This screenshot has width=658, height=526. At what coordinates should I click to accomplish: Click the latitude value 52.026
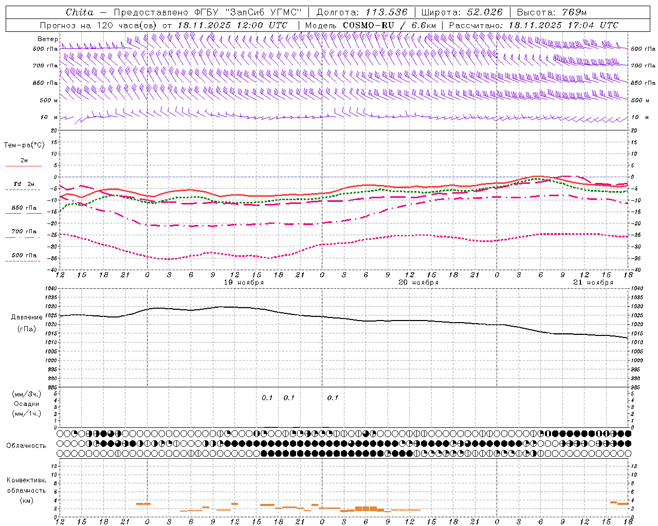point(484,12)
